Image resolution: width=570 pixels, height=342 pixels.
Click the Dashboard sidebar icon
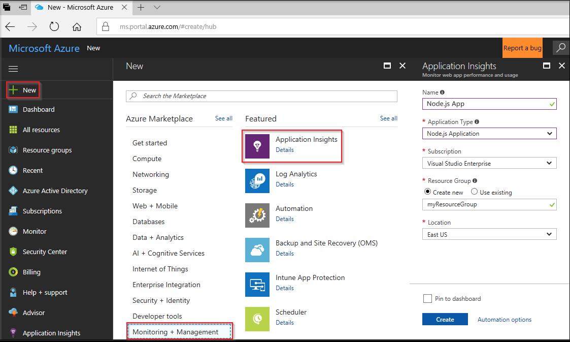(x=13, y=109)
